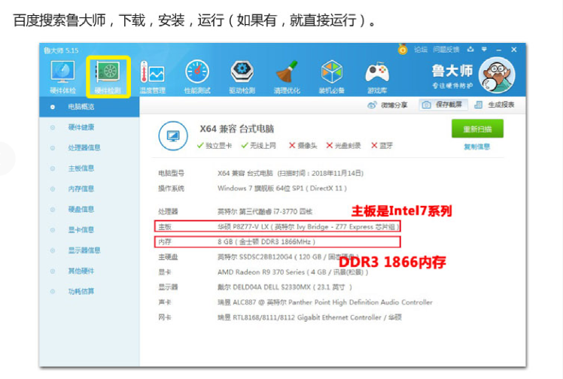Launch 性能测试 performance test icon
Image resolution: width=563 pixels, height=379 pixels.
point(197,77)
